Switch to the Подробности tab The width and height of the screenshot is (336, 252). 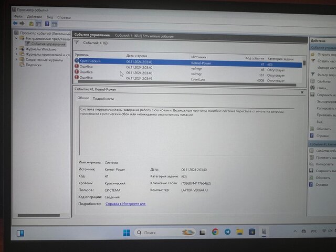103,99
